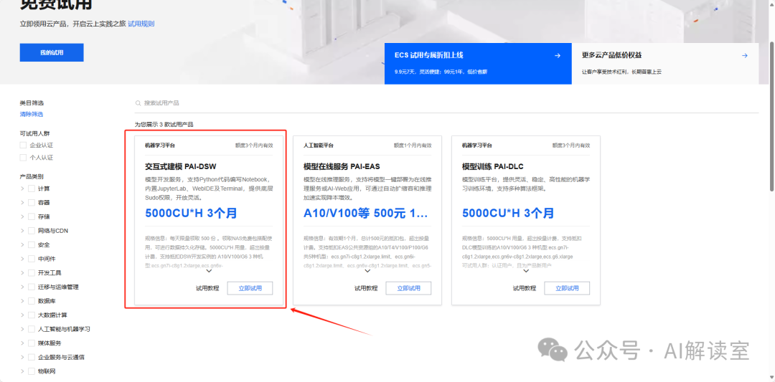The image size is (775, 382).
Task: Open the ECS 试用专属折扣上线 banner
Action: (478, 64)
